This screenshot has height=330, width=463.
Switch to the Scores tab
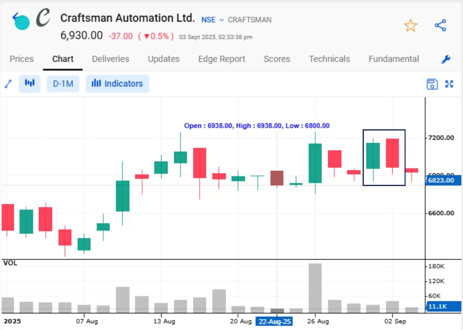[277, 59]
